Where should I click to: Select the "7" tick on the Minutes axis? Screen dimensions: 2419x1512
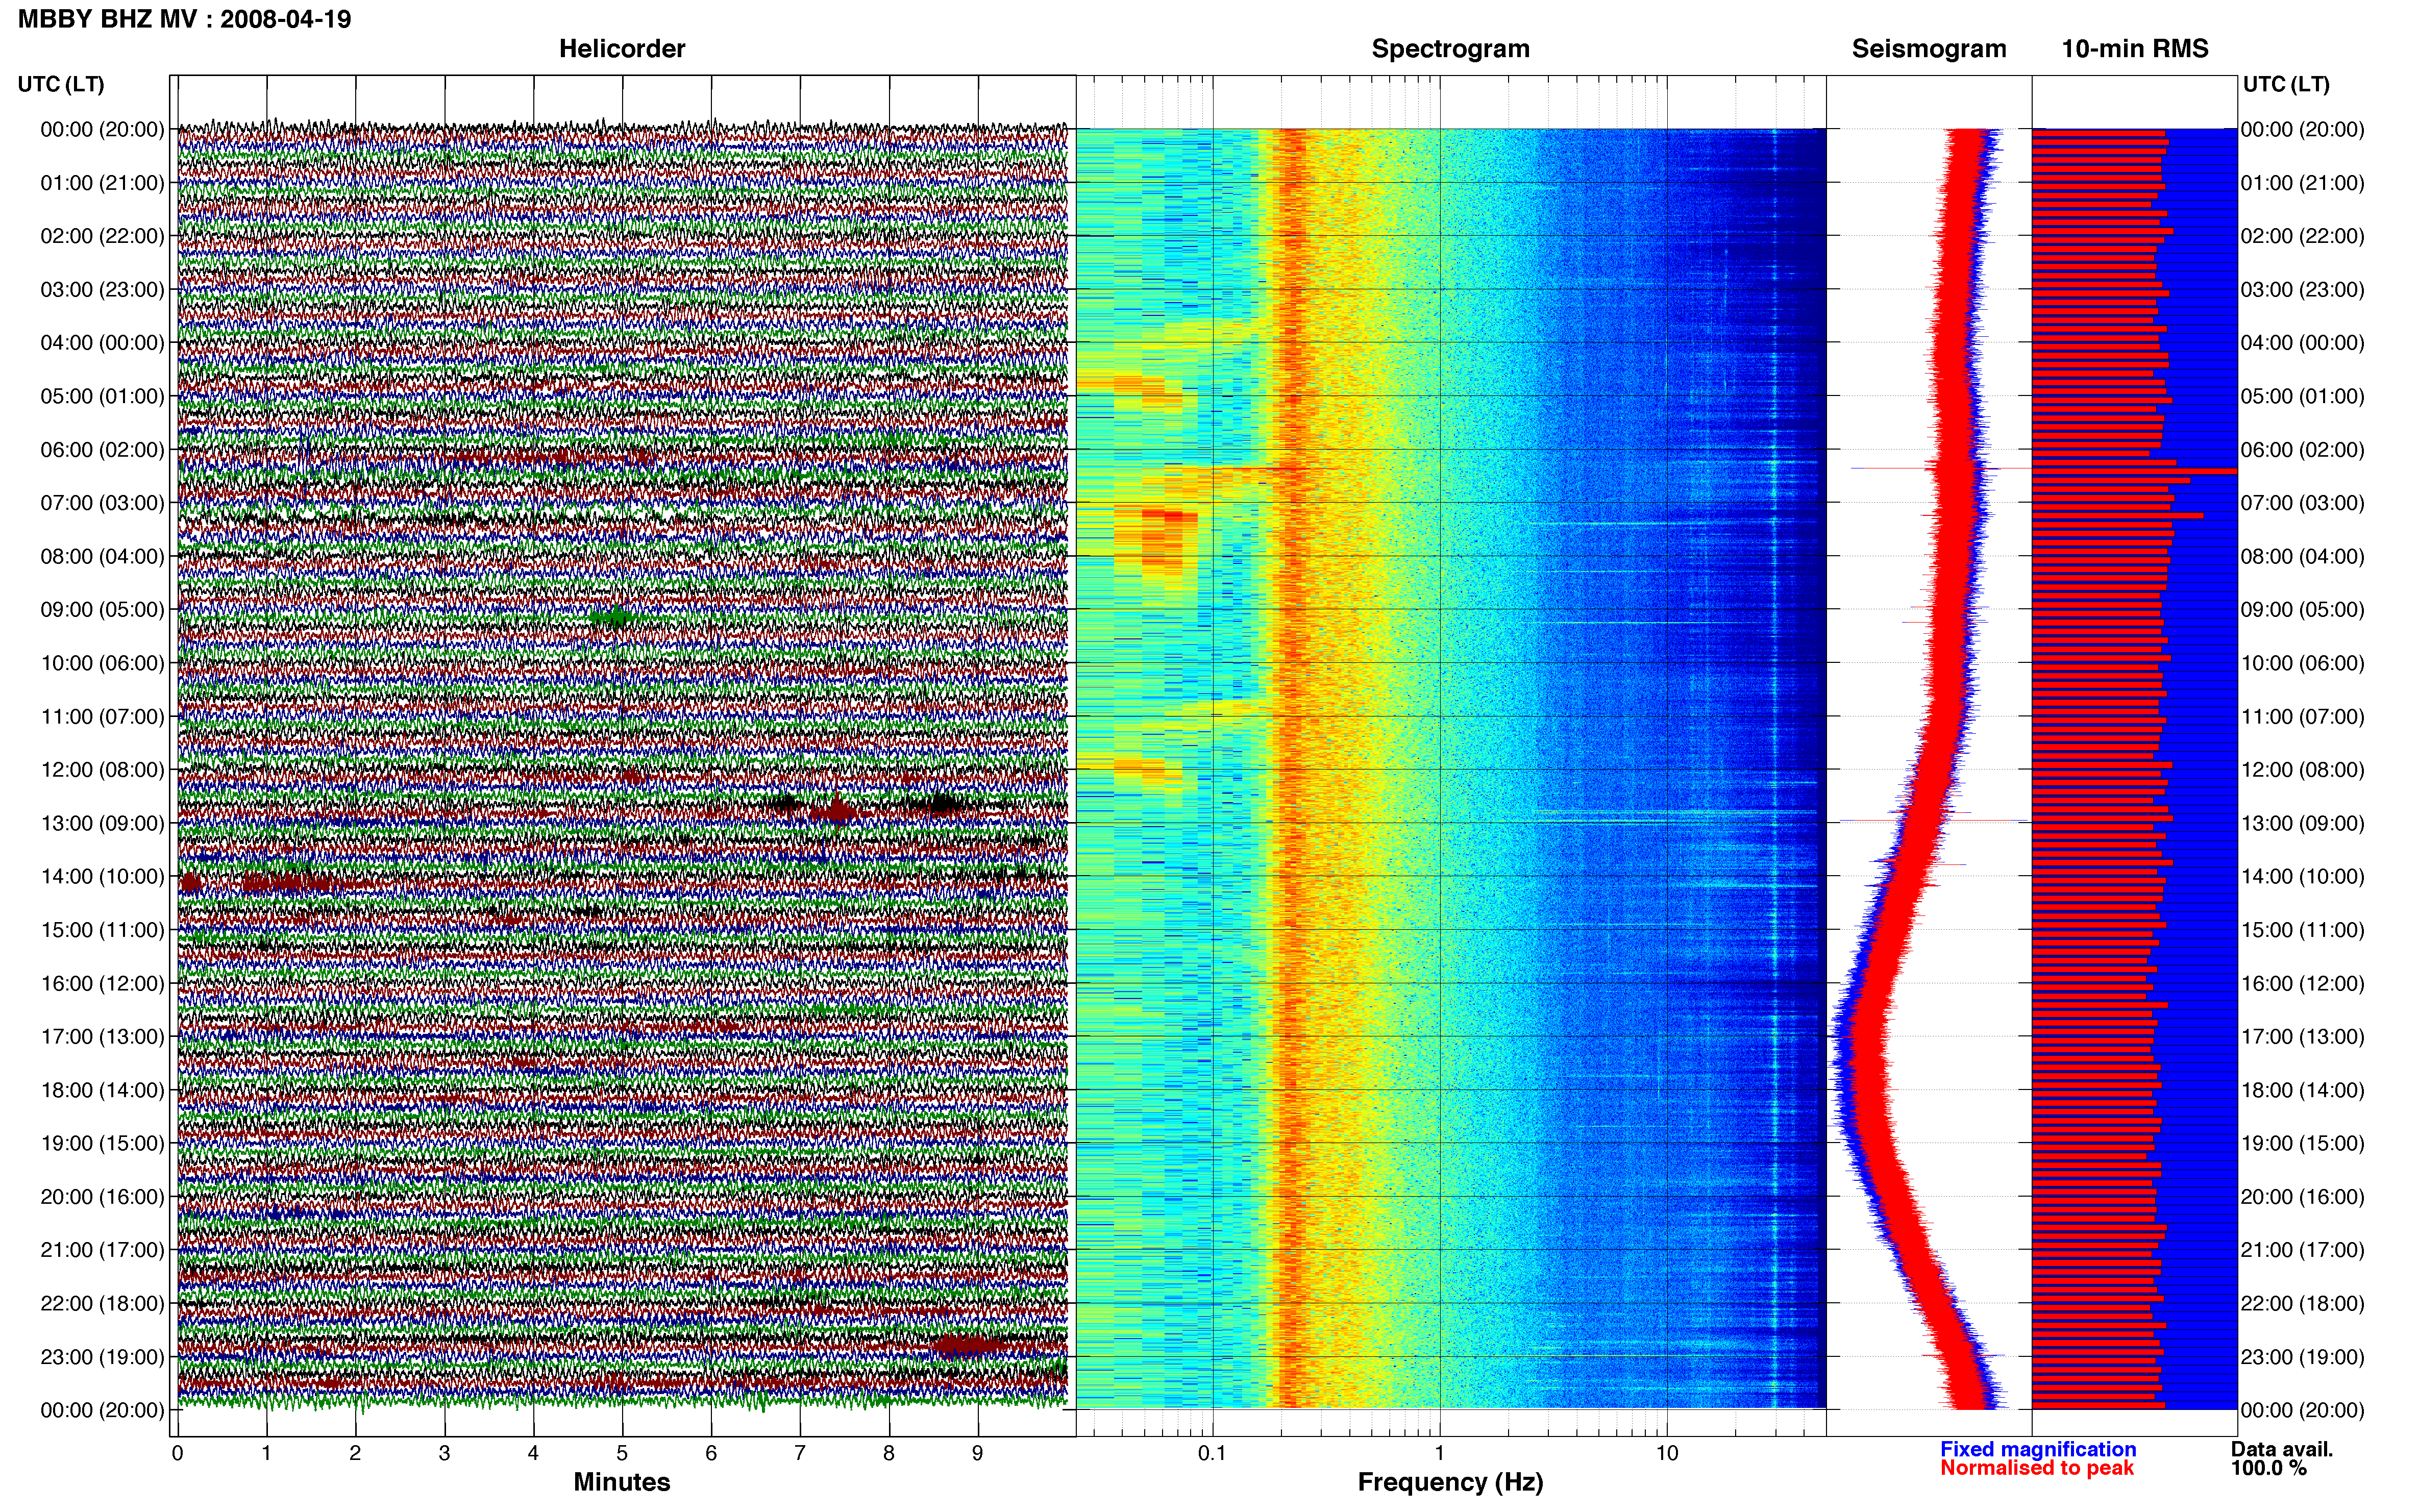tap(800, 1453)
